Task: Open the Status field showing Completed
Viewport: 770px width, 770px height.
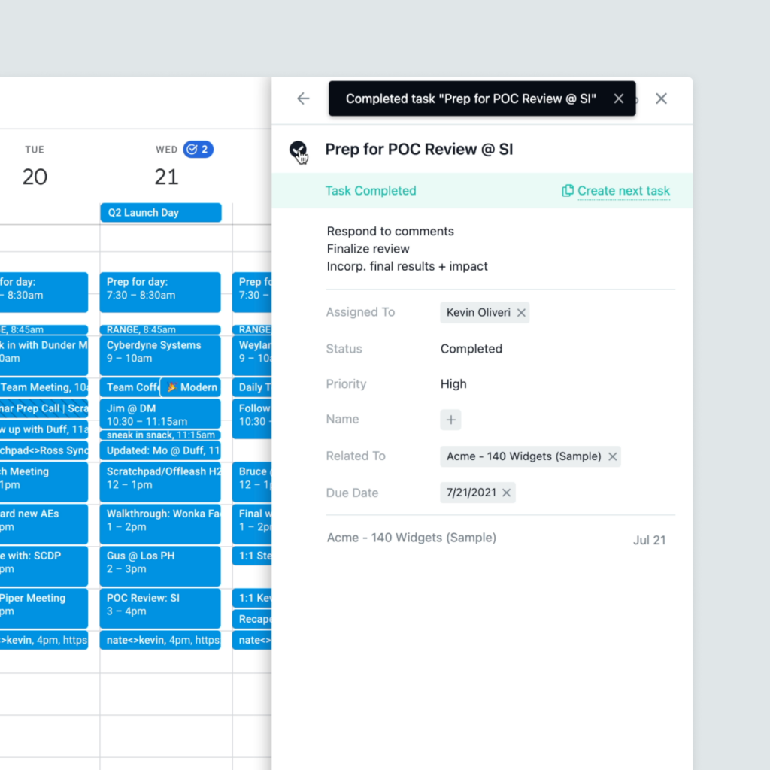Action: 471,349
